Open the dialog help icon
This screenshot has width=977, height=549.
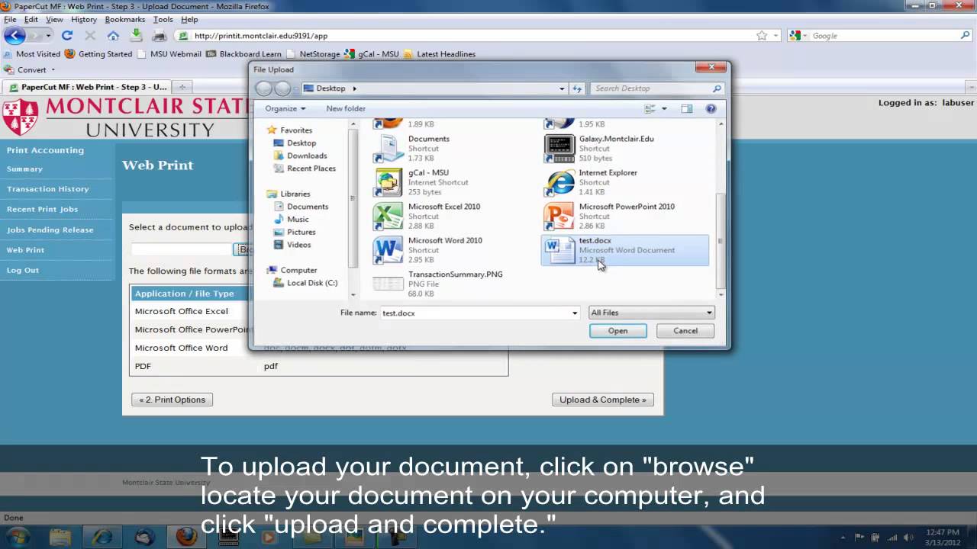coord(711,109)
